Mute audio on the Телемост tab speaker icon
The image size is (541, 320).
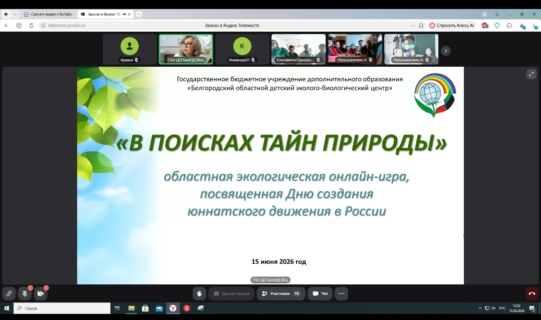click(x=125, y=14)
